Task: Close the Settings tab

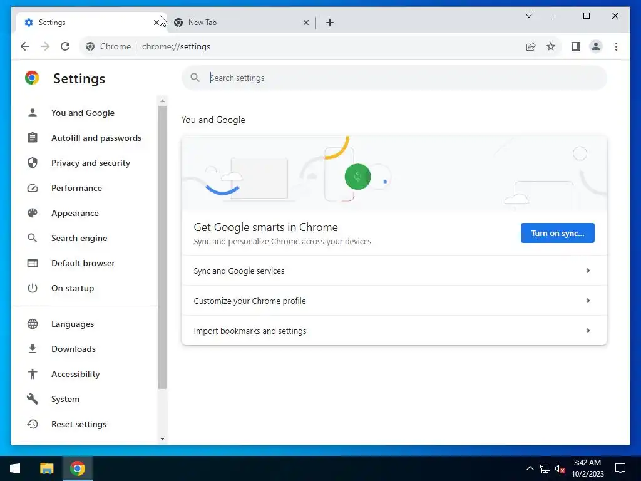Action: click(x=156, y=23)
